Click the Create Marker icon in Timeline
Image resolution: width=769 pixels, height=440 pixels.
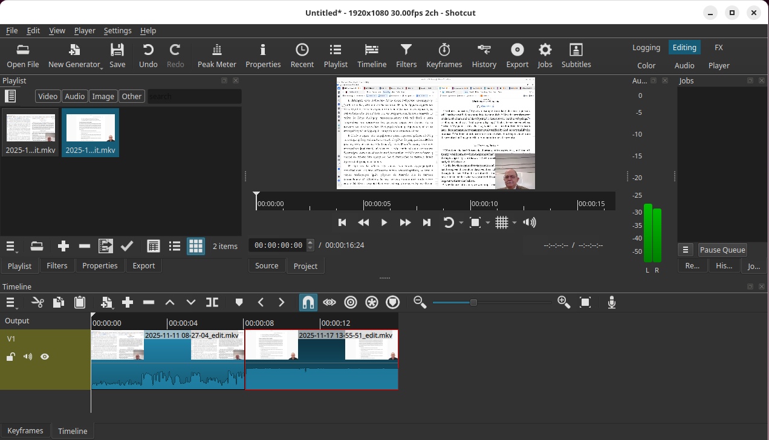pos(239,302)
